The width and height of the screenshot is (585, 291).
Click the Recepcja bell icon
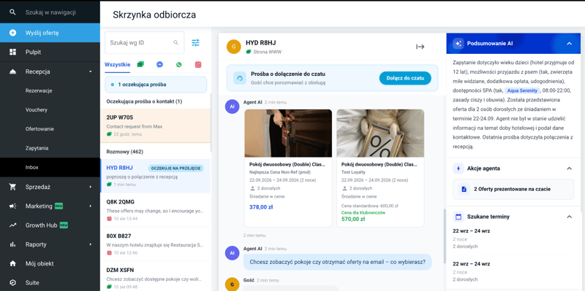coord(12,71)
